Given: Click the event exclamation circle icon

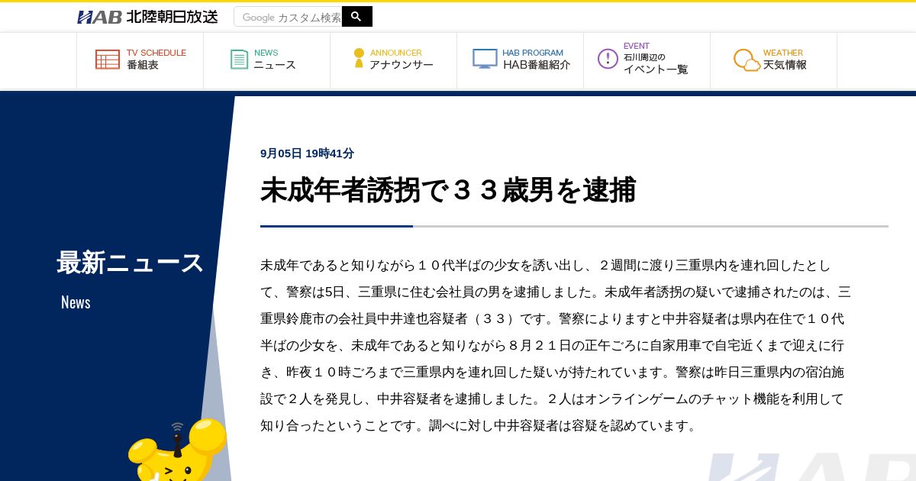Looking at the screenshot, I should [x=608, y=59].
